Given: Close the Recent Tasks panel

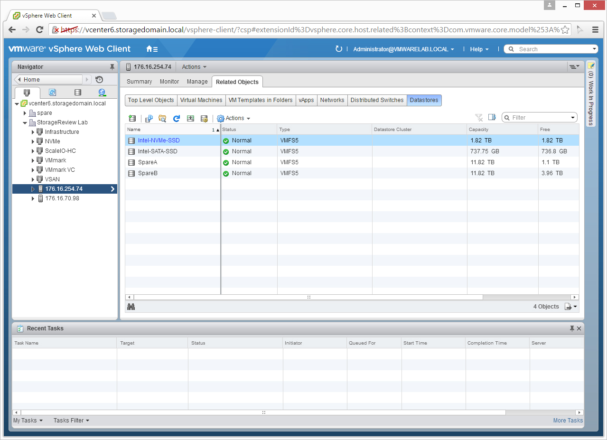Looking at the screenshot, I should tap(579, 328).
